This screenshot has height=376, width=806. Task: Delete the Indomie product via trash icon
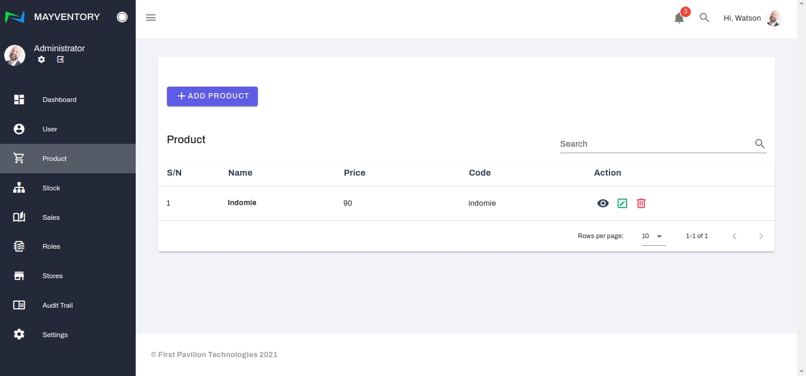coord(641,203)
